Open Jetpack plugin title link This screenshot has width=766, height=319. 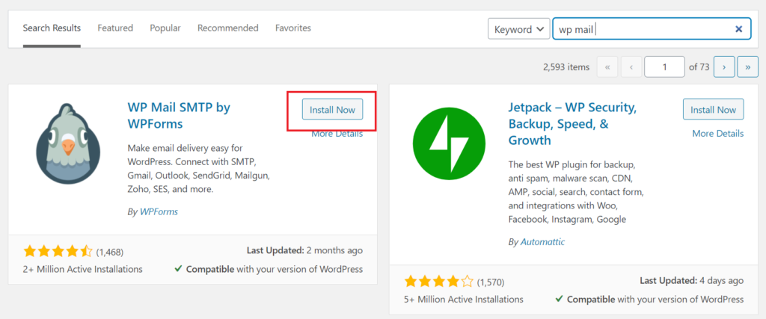pos(572,124)
